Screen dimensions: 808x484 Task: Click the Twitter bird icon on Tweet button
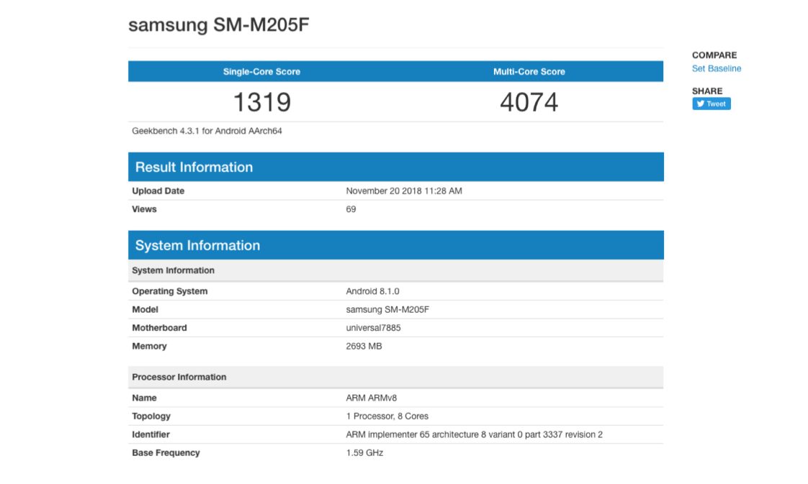pos(699,104)
